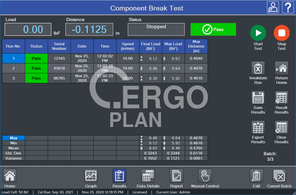
Task: Click the Max Load value 6.62
Action: (x=173, y=58)
